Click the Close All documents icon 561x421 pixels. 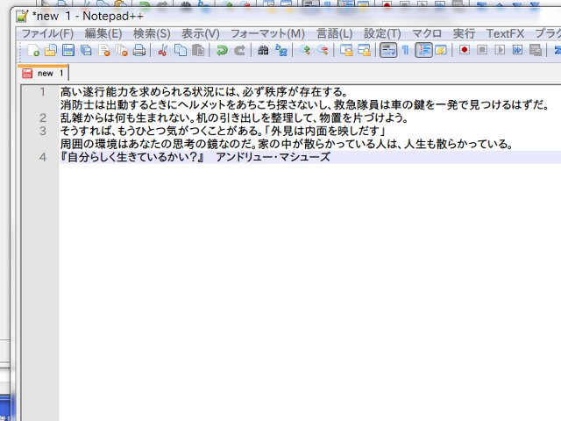pyautogui.click(x=121, y=50)
